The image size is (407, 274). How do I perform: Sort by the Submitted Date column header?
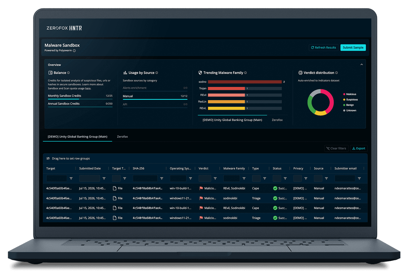pos(90,169)
